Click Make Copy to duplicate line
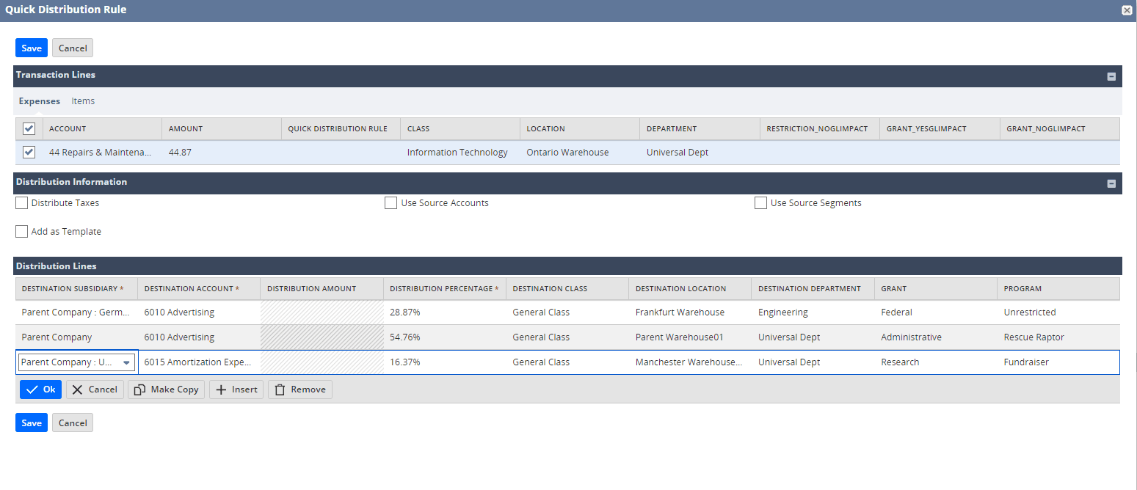Viewport: 1137px width, 490px height. pyautogui.click(x=166, y=390)
